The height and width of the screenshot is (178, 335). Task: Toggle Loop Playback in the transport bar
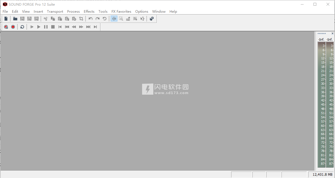(22, 27)
